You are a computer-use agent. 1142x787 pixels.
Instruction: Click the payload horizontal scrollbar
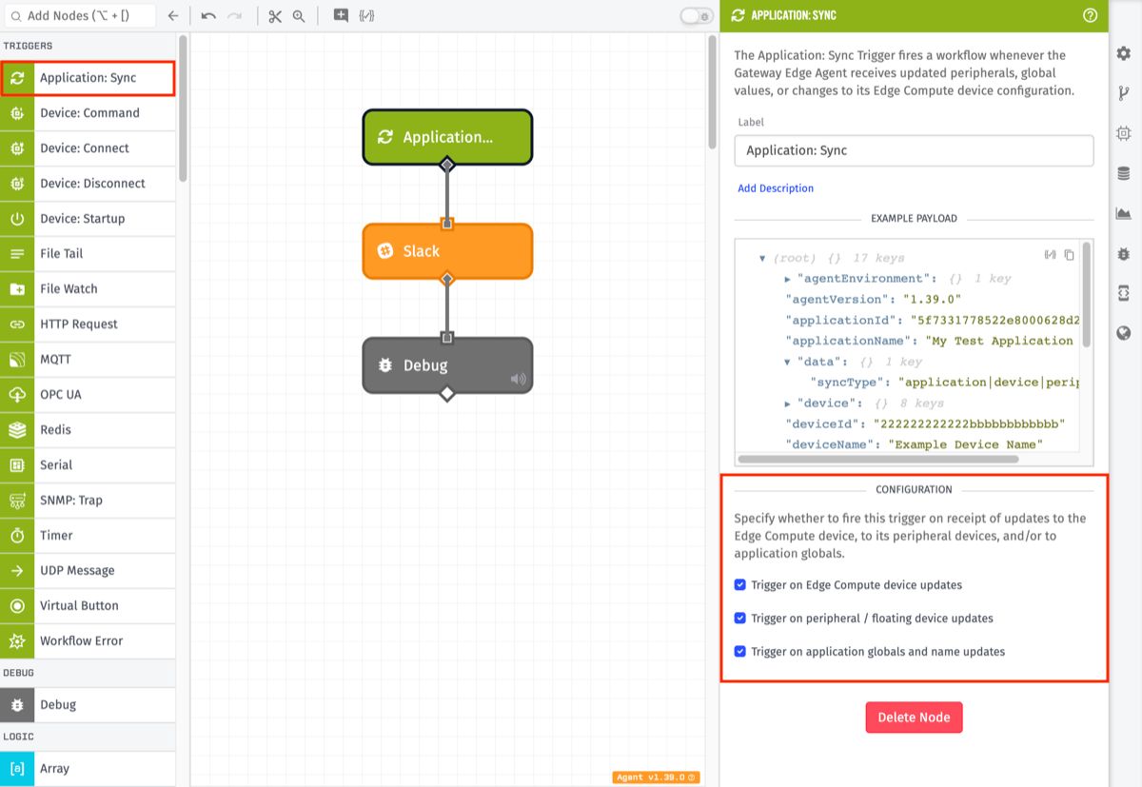tap(877, 459)
